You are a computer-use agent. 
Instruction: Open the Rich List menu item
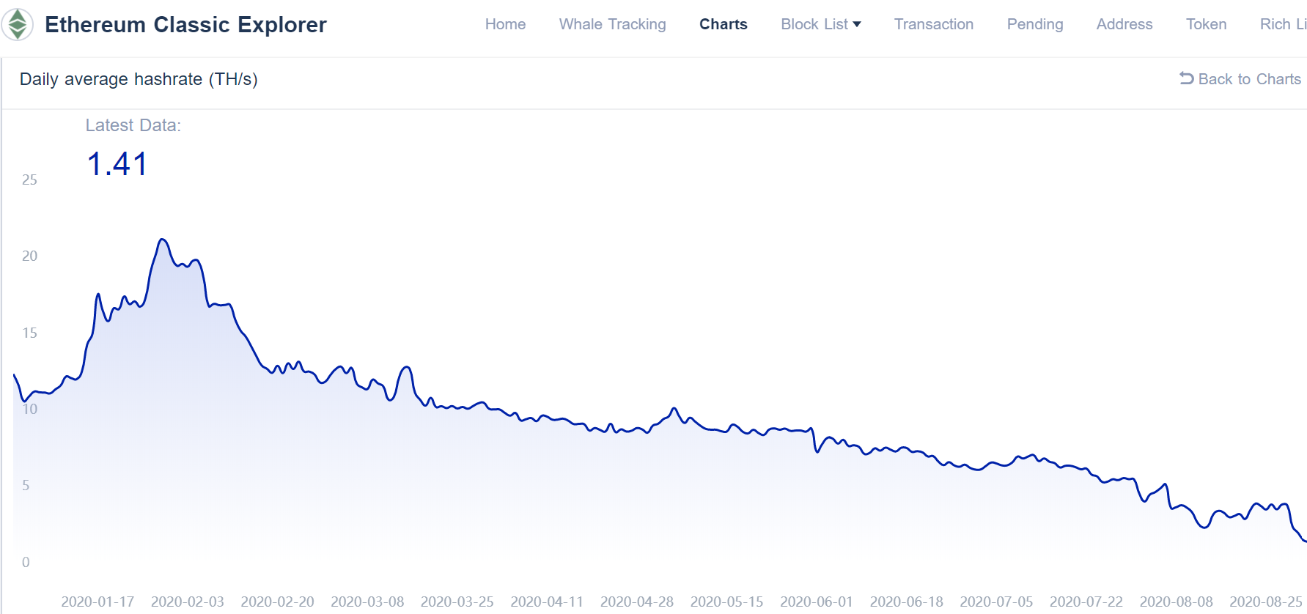pos(1282,24)
